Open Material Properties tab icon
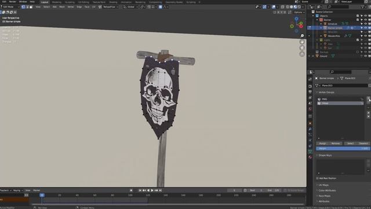 pyautogui.click(x=310, y=157)
